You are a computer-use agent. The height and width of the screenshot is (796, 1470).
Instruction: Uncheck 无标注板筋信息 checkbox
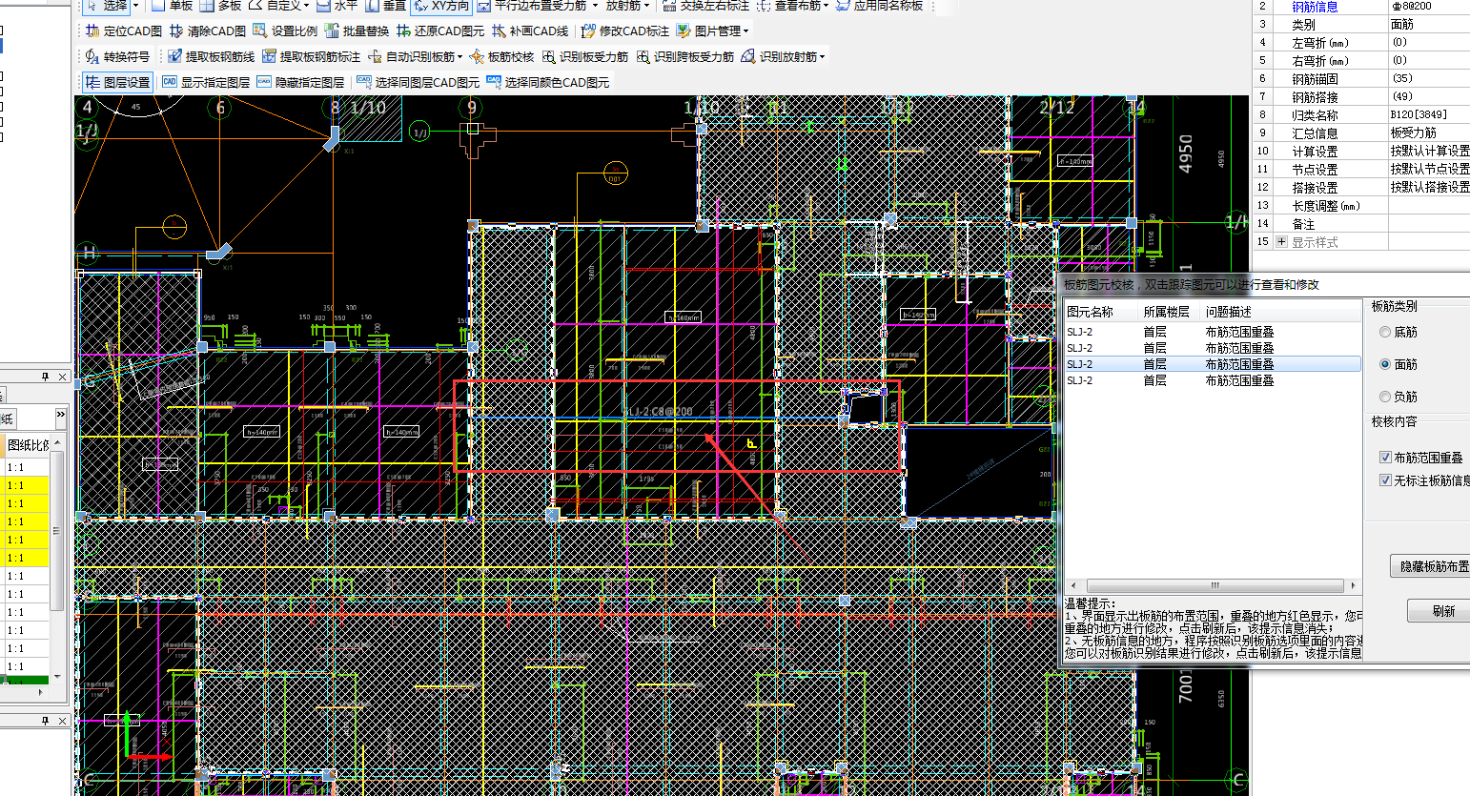coord(1385,480)
